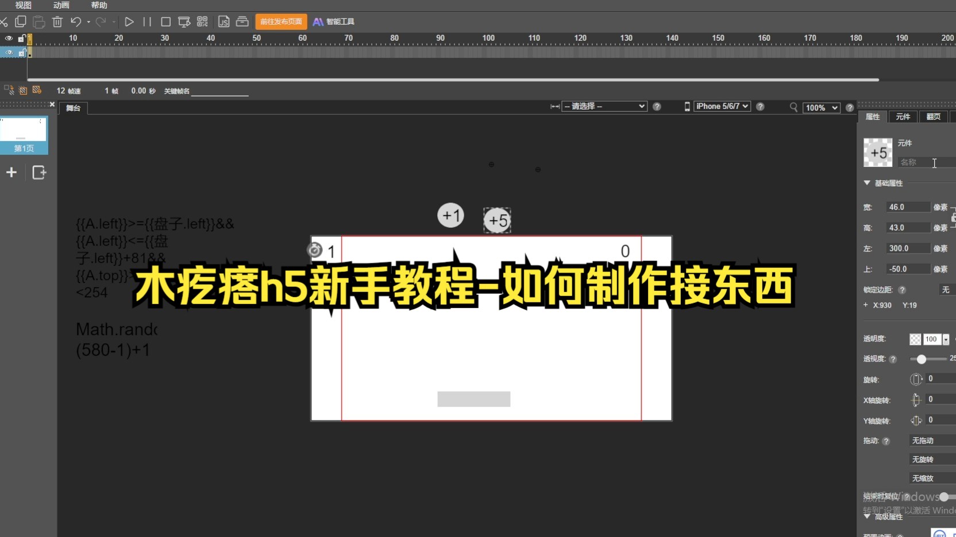Open the iPhone 5/6/7 device dropdown
This screenshot has height=537, width=956.
(722, 106)
